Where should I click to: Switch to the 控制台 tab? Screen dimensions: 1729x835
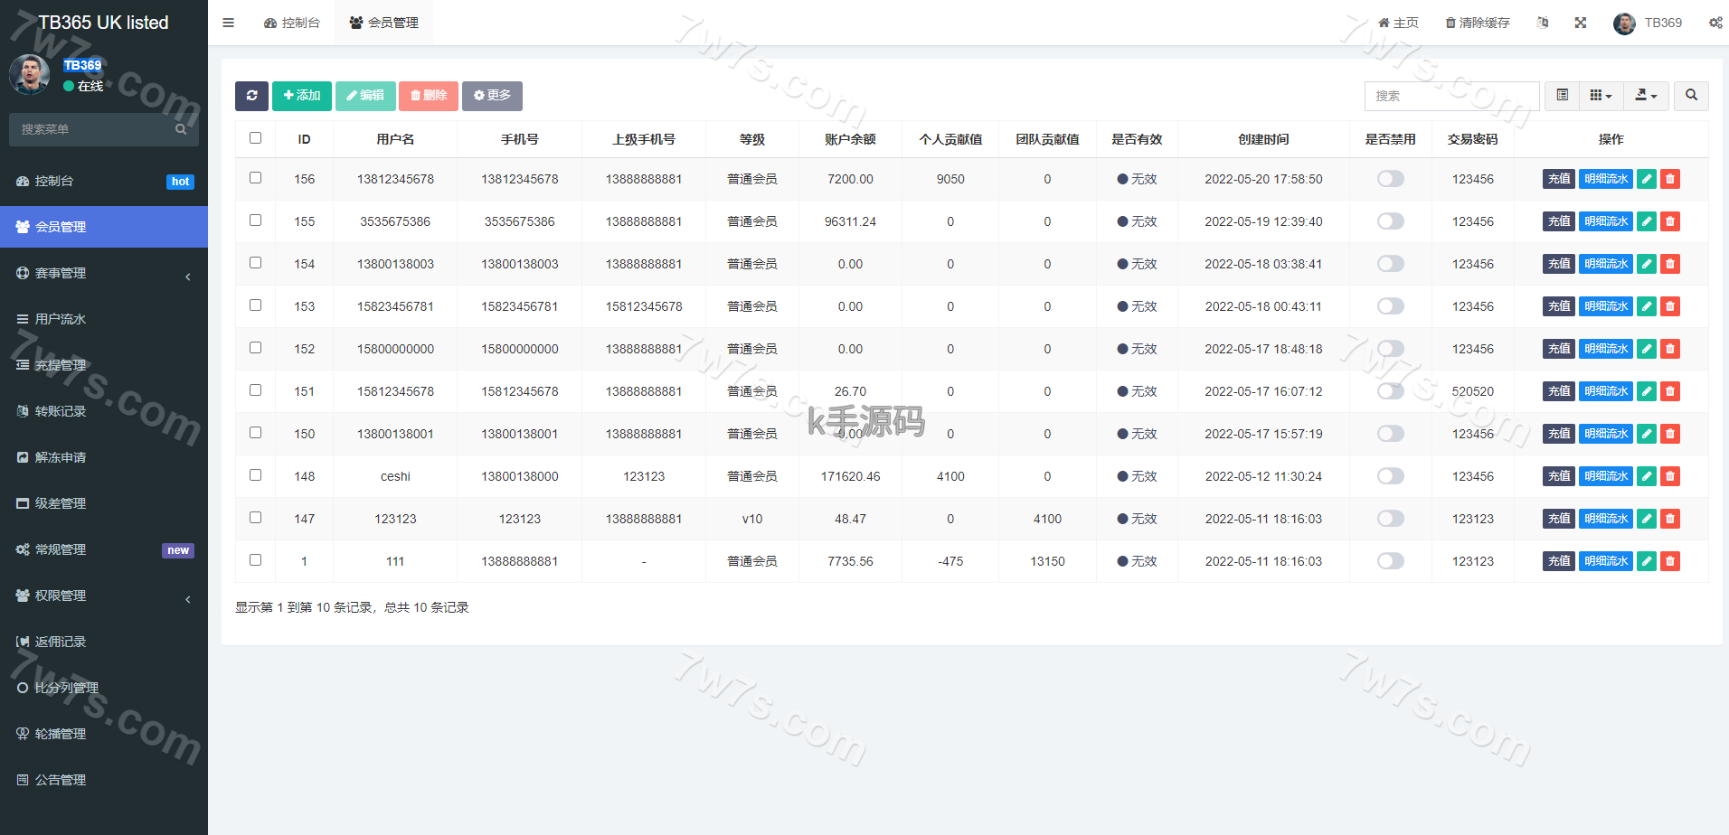(x=292, y=23)
